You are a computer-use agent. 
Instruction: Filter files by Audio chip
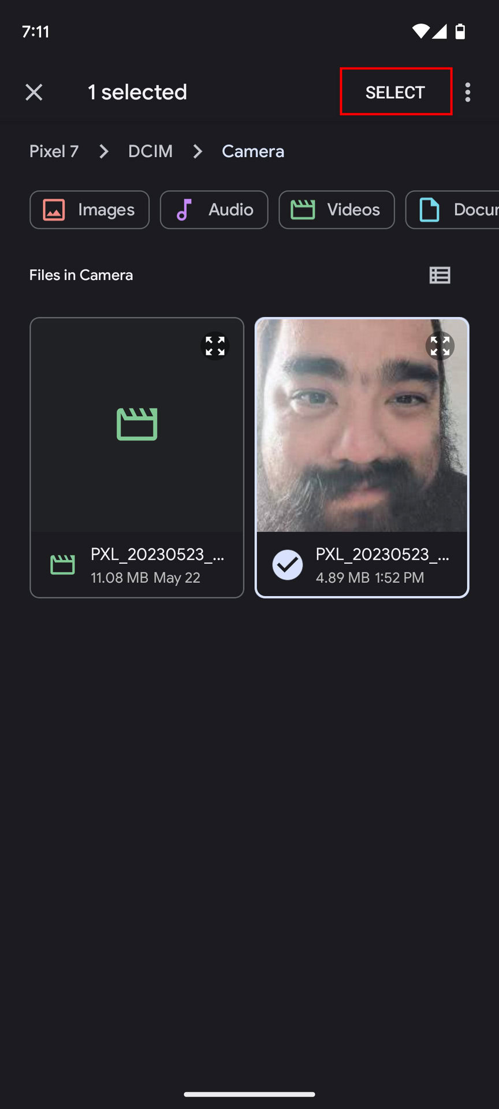214,210
